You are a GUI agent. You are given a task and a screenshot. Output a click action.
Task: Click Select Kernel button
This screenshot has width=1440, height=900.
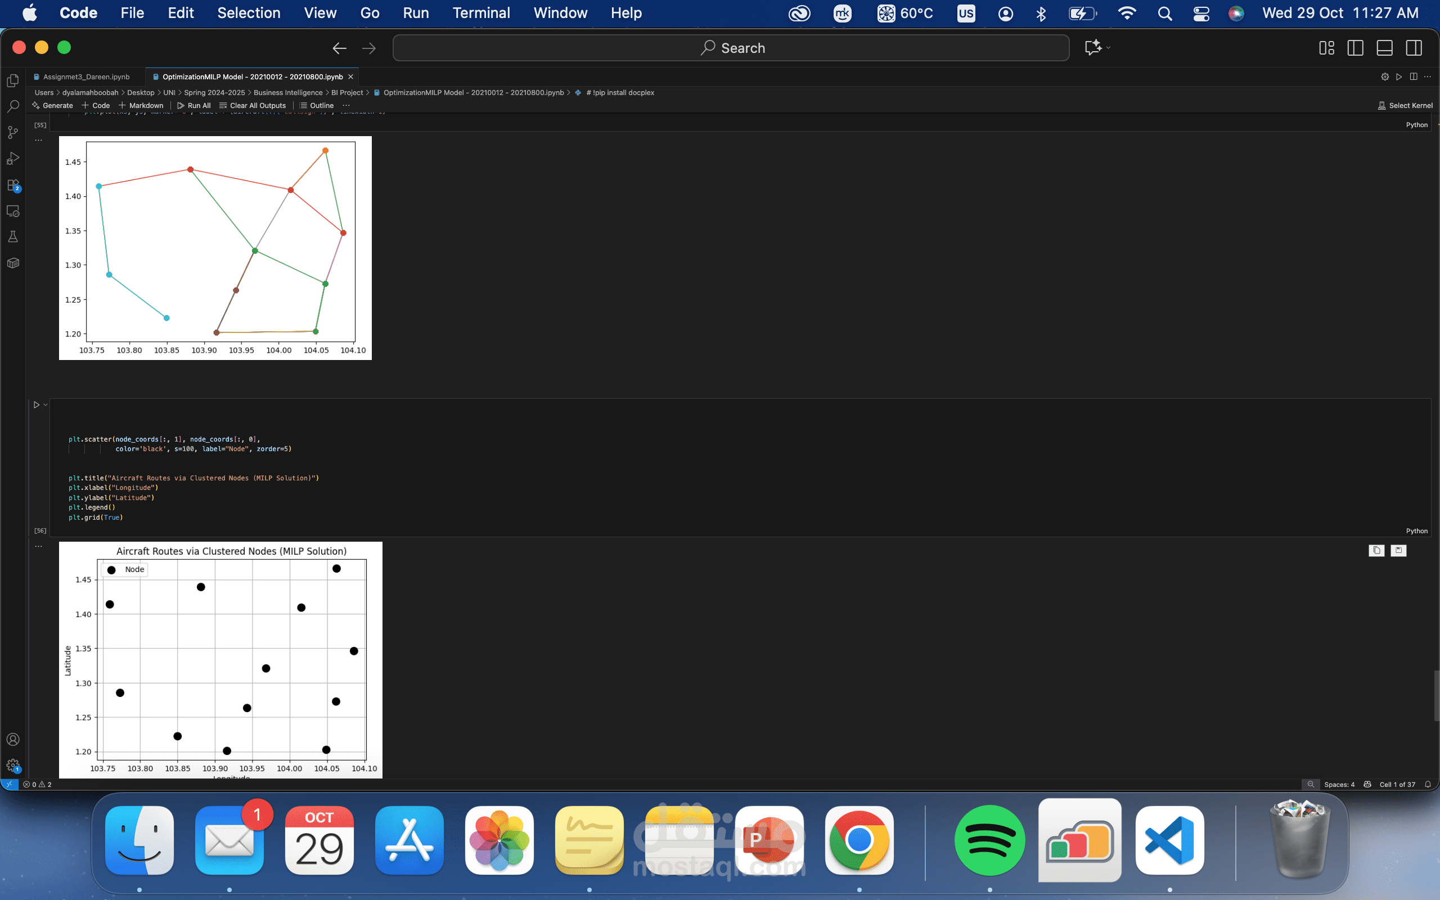tap(1405, 105)
